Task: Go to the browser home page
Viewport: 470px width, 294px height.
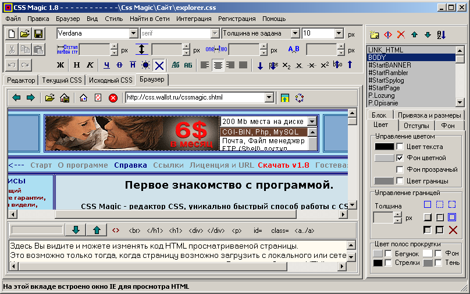Action: [x=83, y=98]
